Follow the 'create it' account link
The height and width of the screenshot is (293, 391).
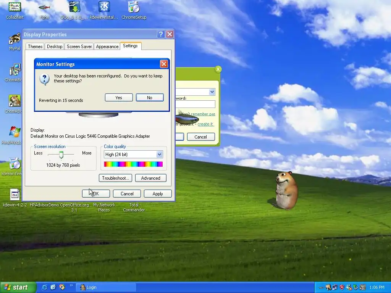[205, 124]
